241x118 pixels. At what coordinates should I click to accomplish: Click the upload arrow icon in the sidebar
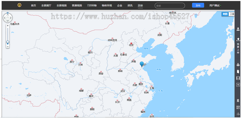point(238,39)
